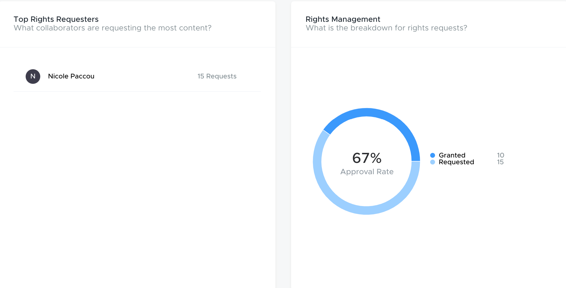Click the Top Rights Requesters heading
The width and height of the screenshot is (566, 288).
tap(56, 19)
